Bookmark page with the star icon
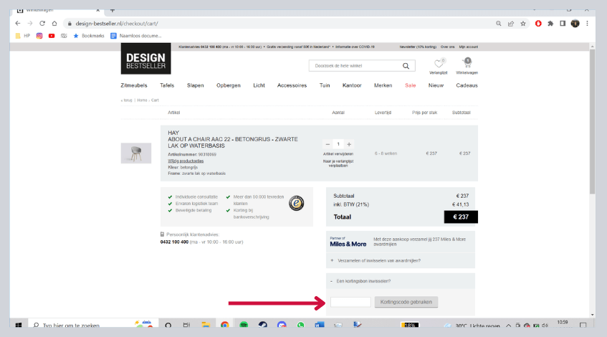The image size is (607, 337). tap(524, 23)
